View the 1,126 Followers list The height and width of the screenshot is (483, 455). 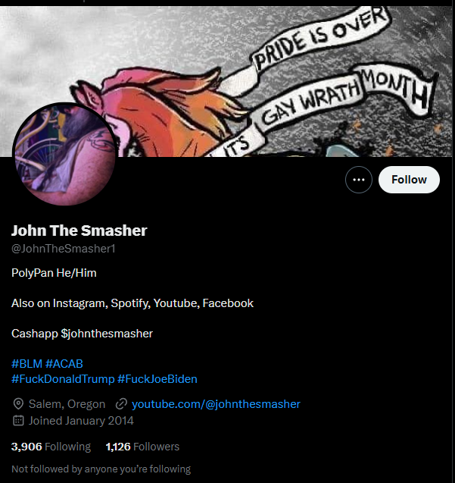point(142,447)
